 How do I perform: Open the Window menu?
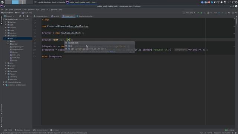click(54, 10)
